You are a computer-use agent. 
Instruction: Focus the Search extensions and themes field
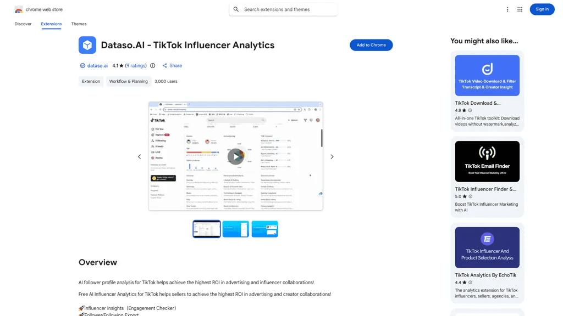(x=283, y=9)
